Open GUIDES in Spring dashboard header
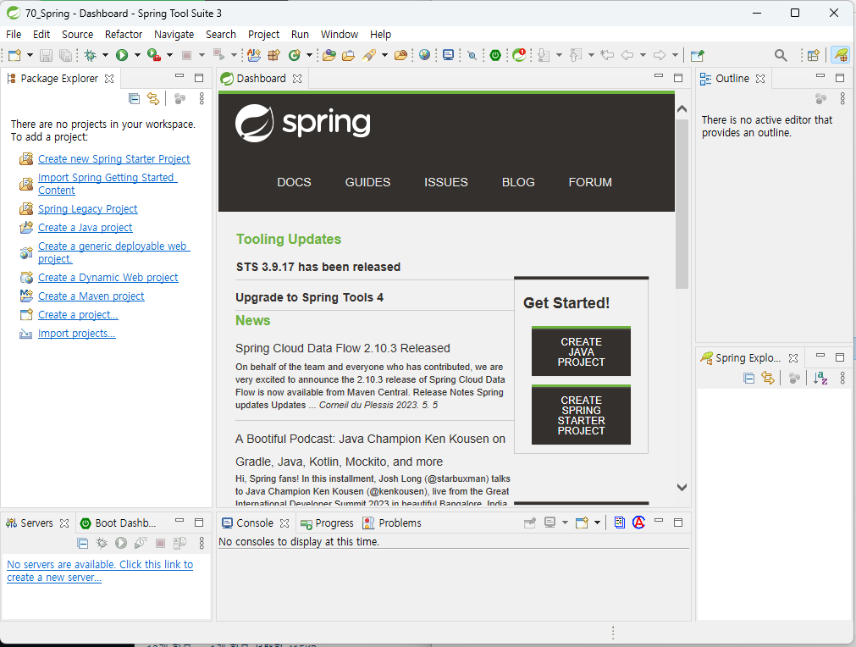This screenshot has width=856, height=647. [367, 182]
